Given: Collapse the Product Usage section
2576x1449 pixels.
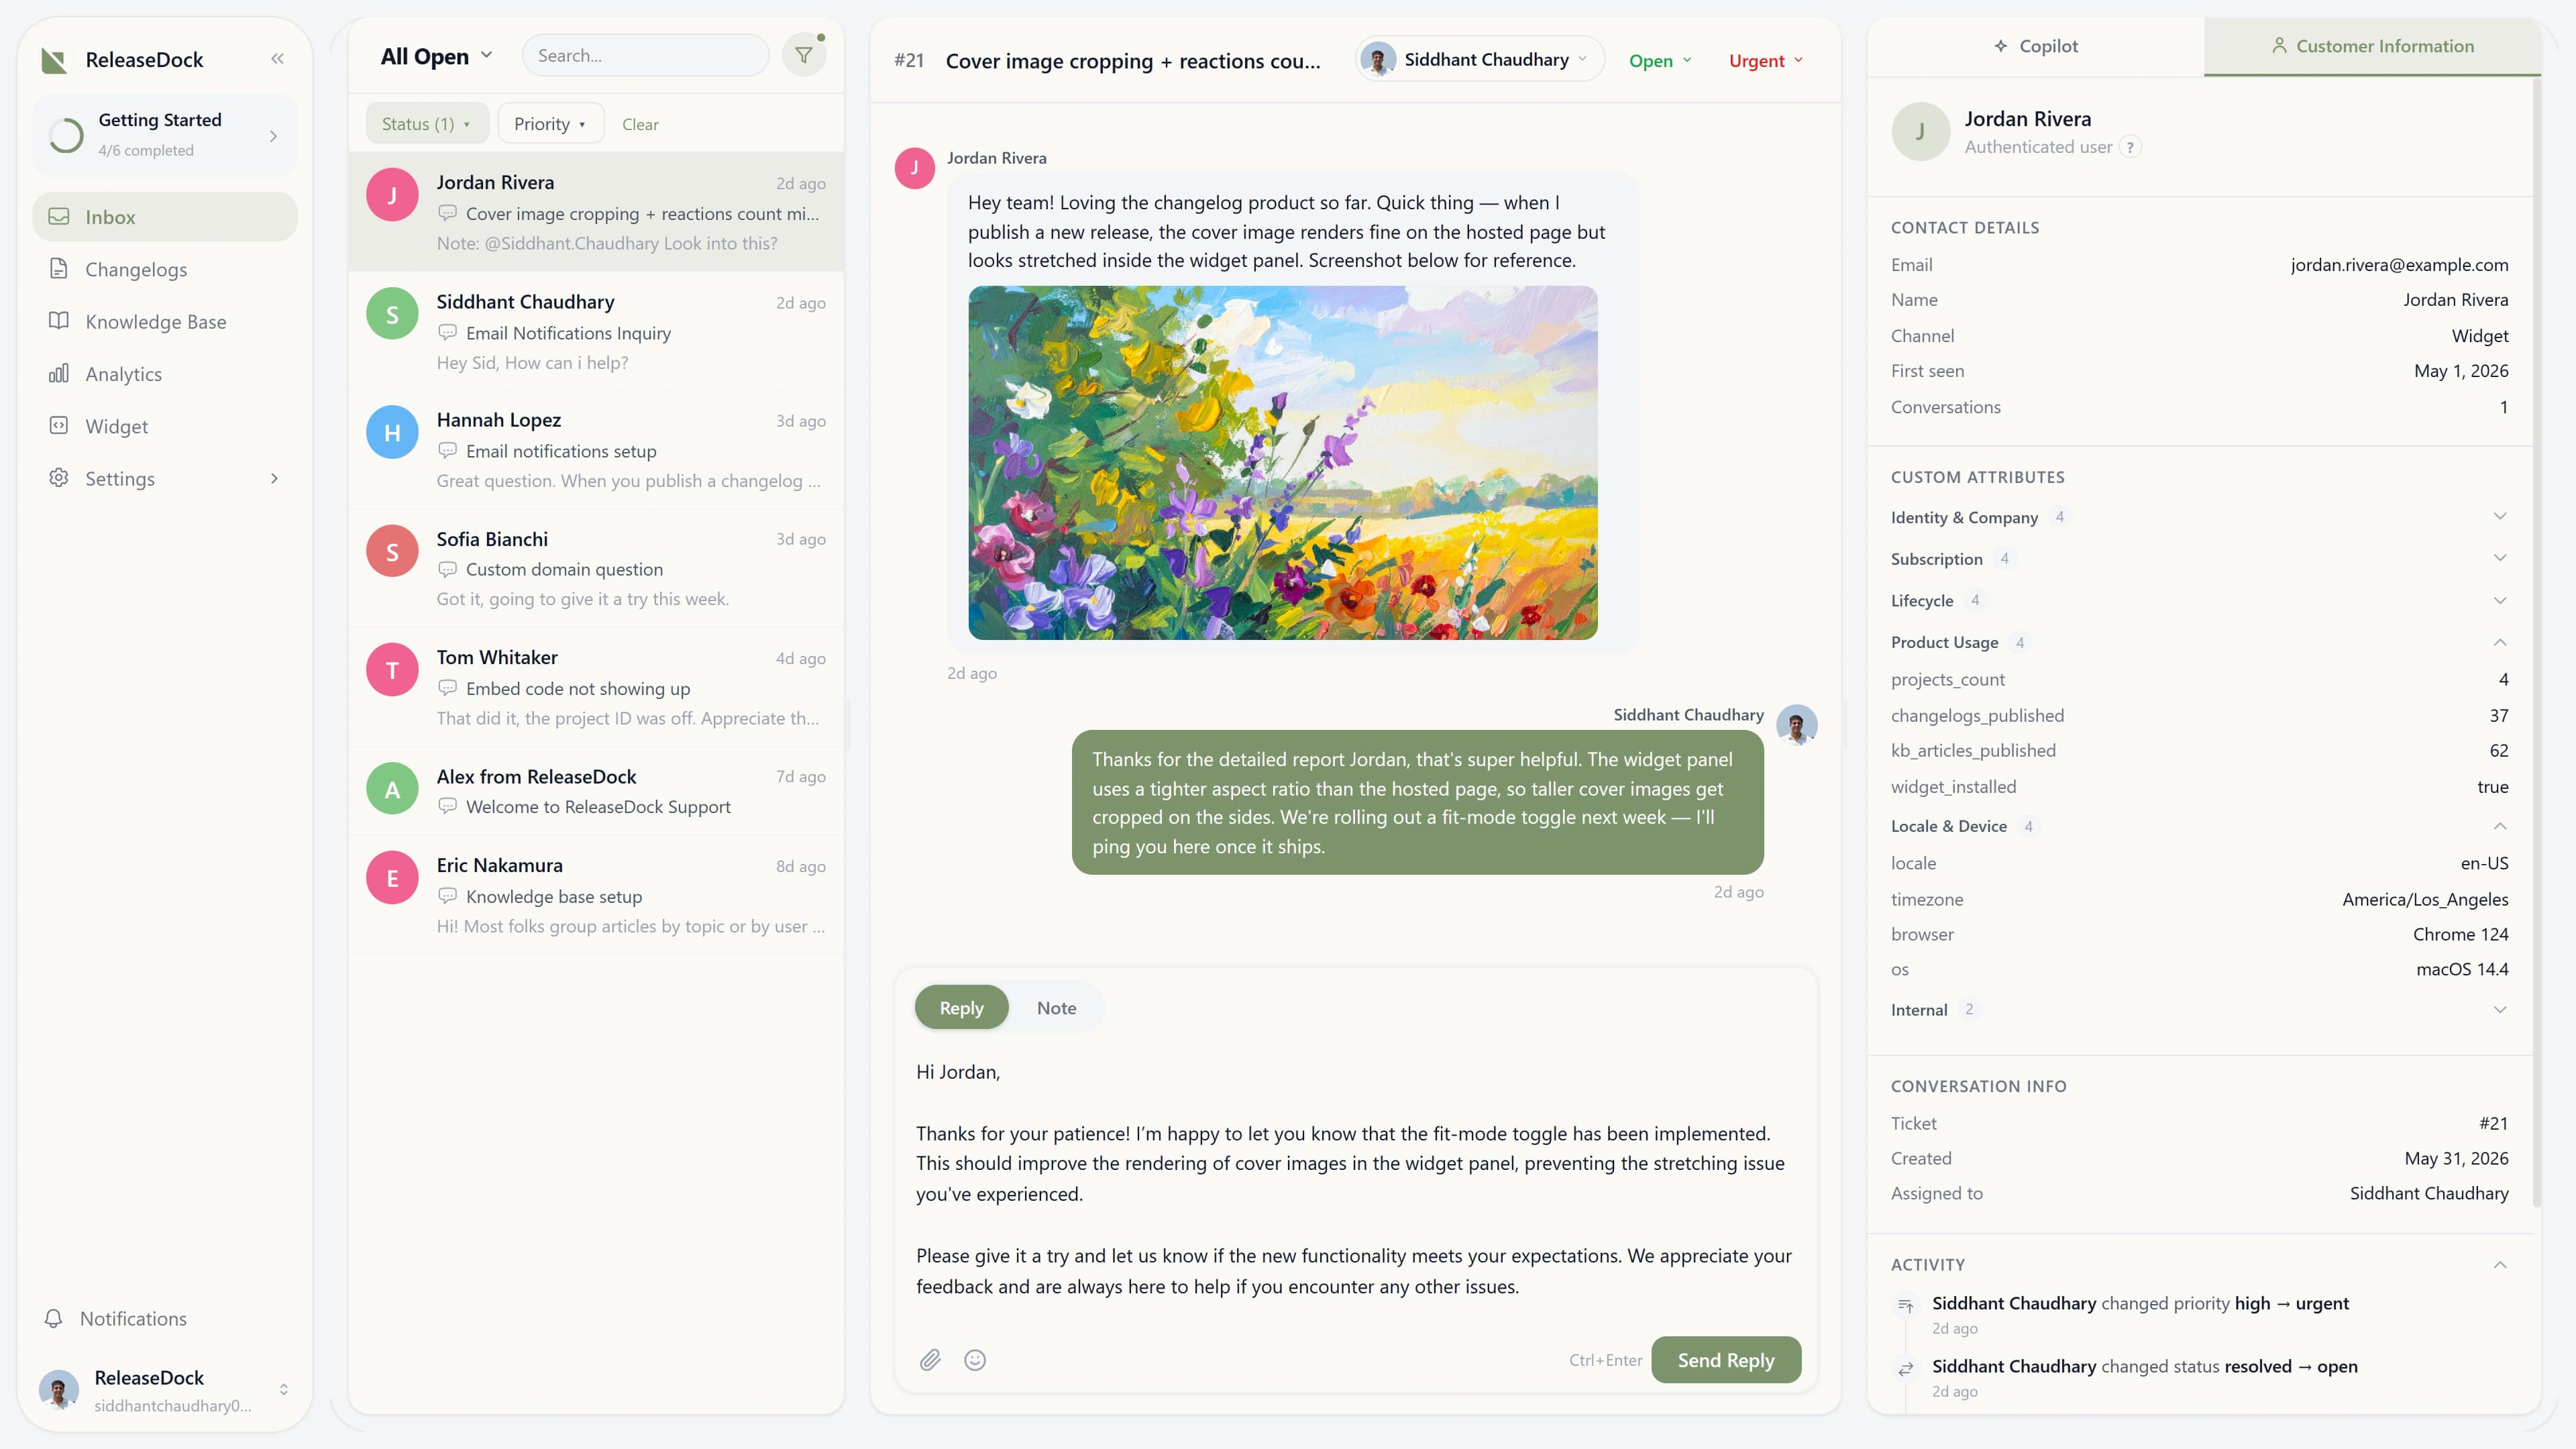Looking at the screenshot, I should pos(2199,642).
